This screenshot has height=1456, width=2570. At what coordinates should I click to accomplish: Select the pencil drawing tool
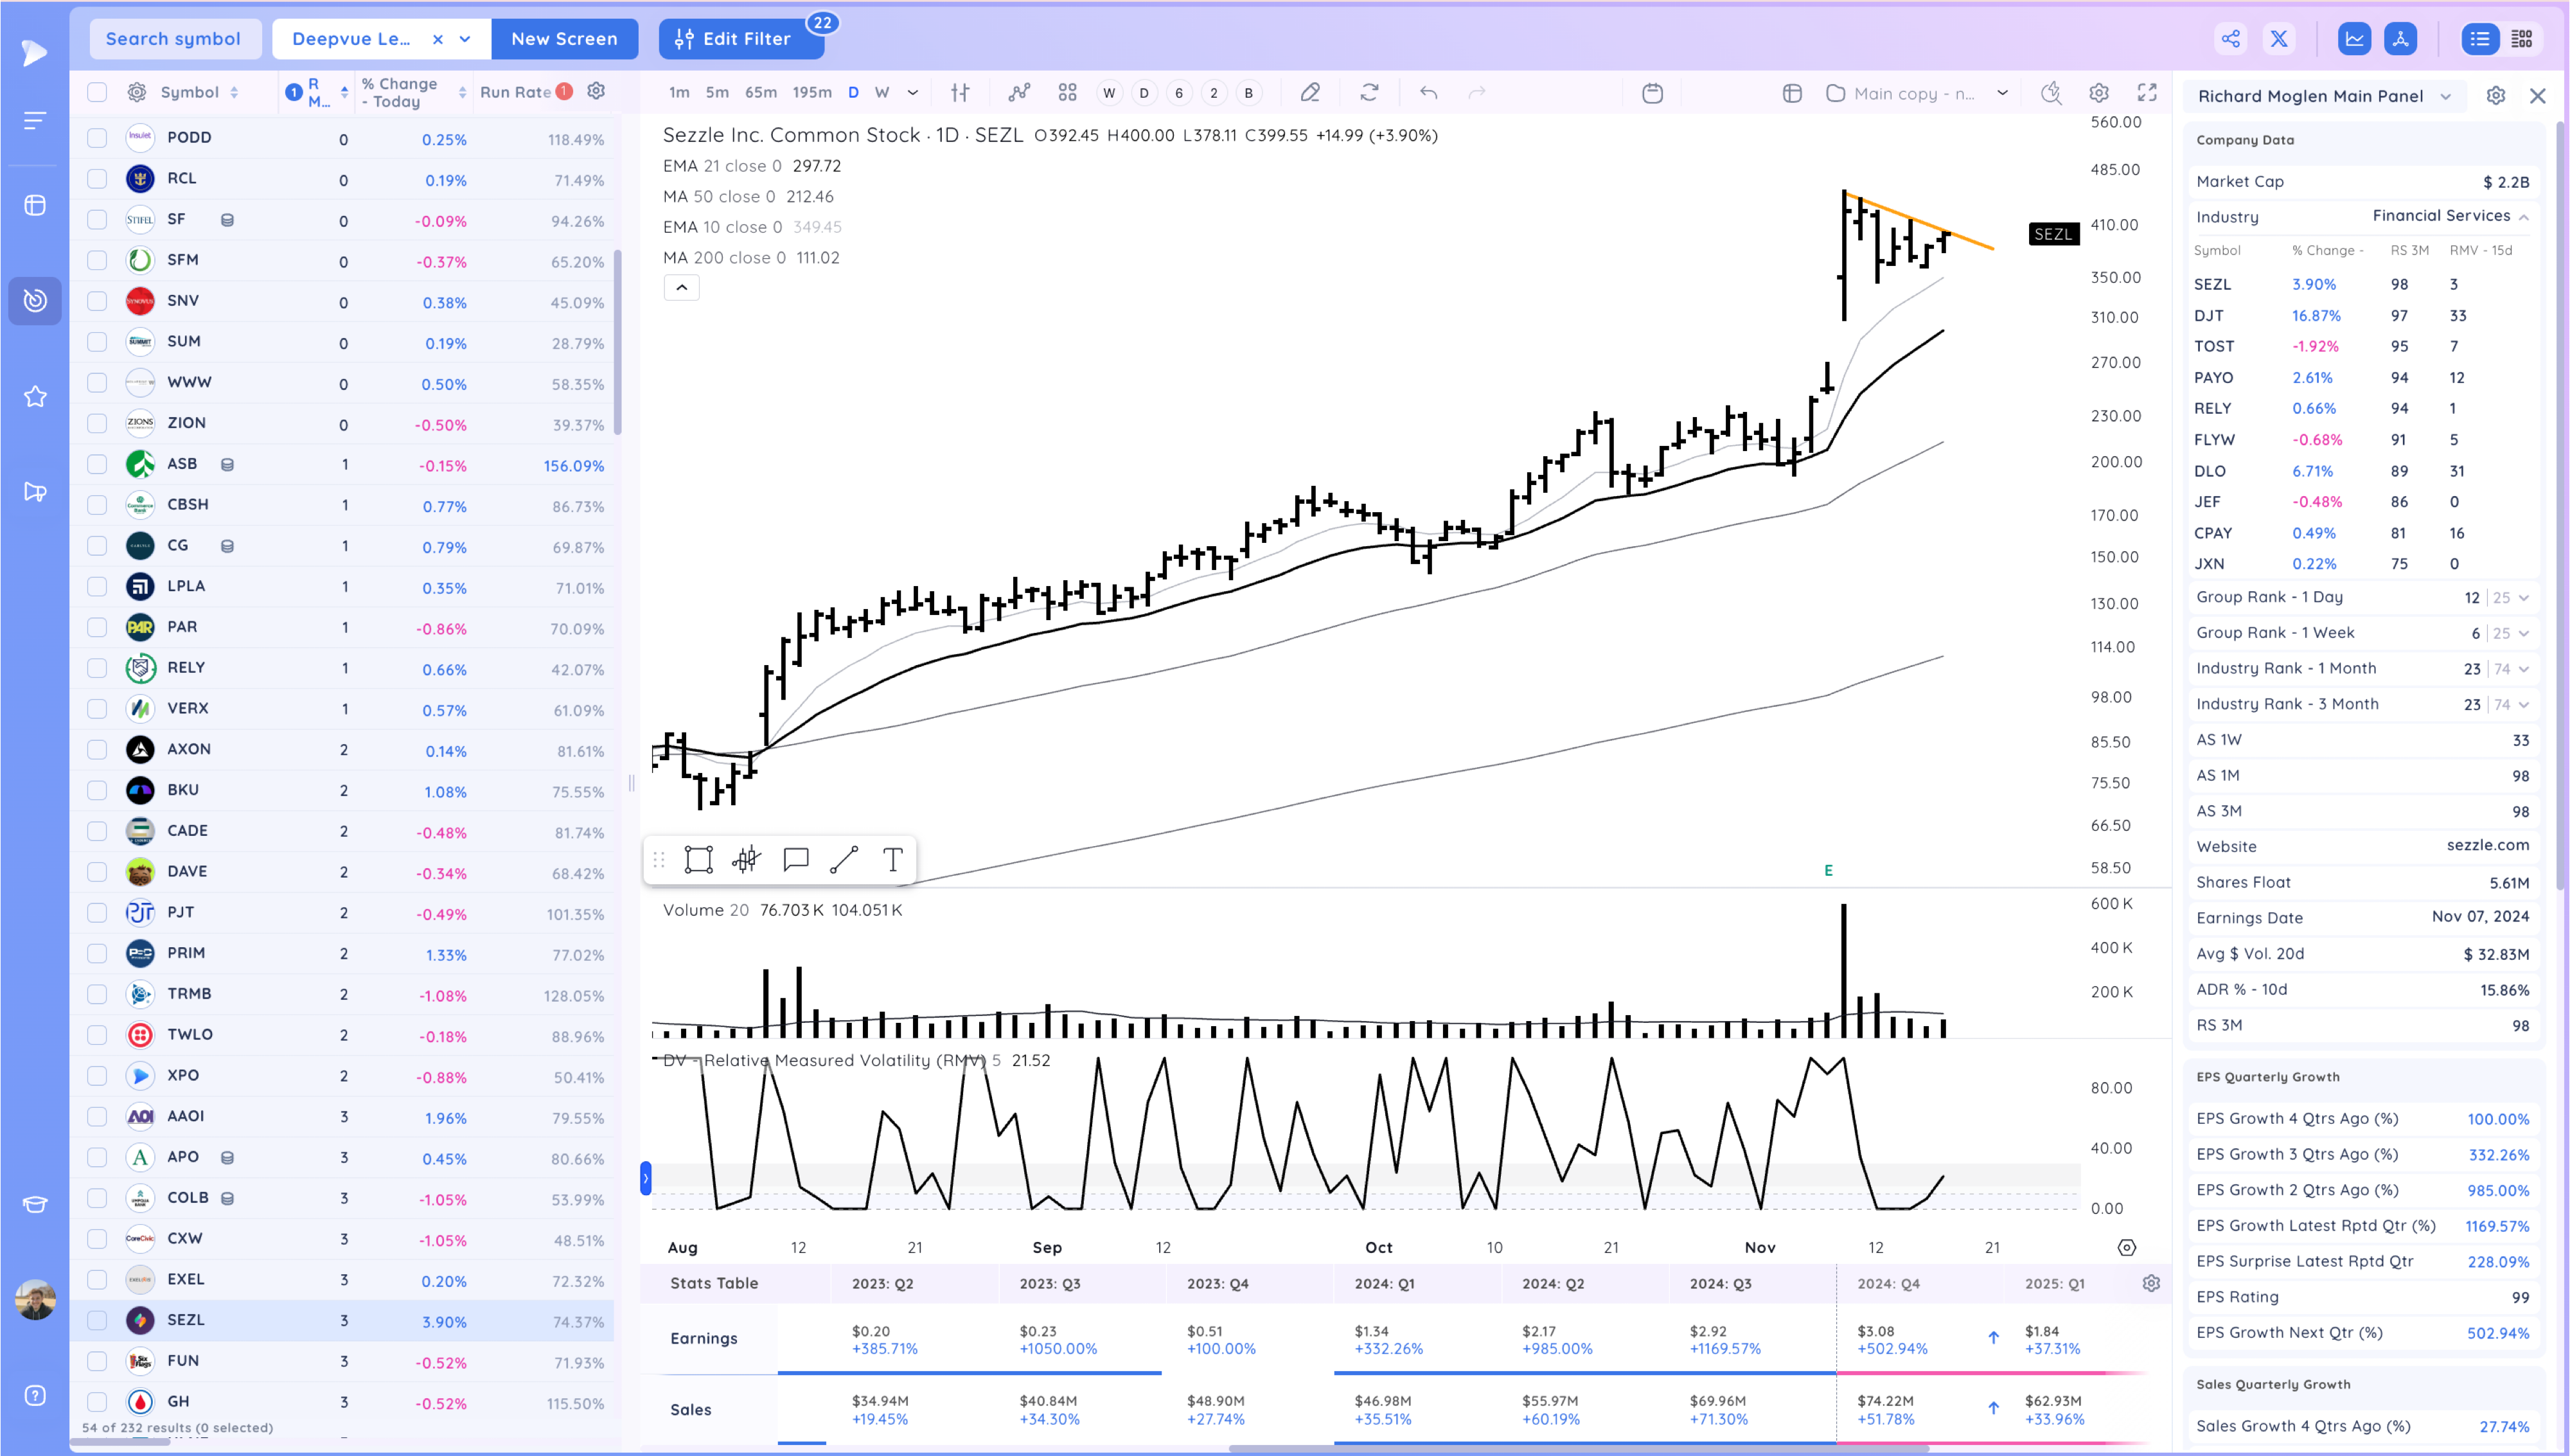pyautogui.click(x=1309, y=93)
